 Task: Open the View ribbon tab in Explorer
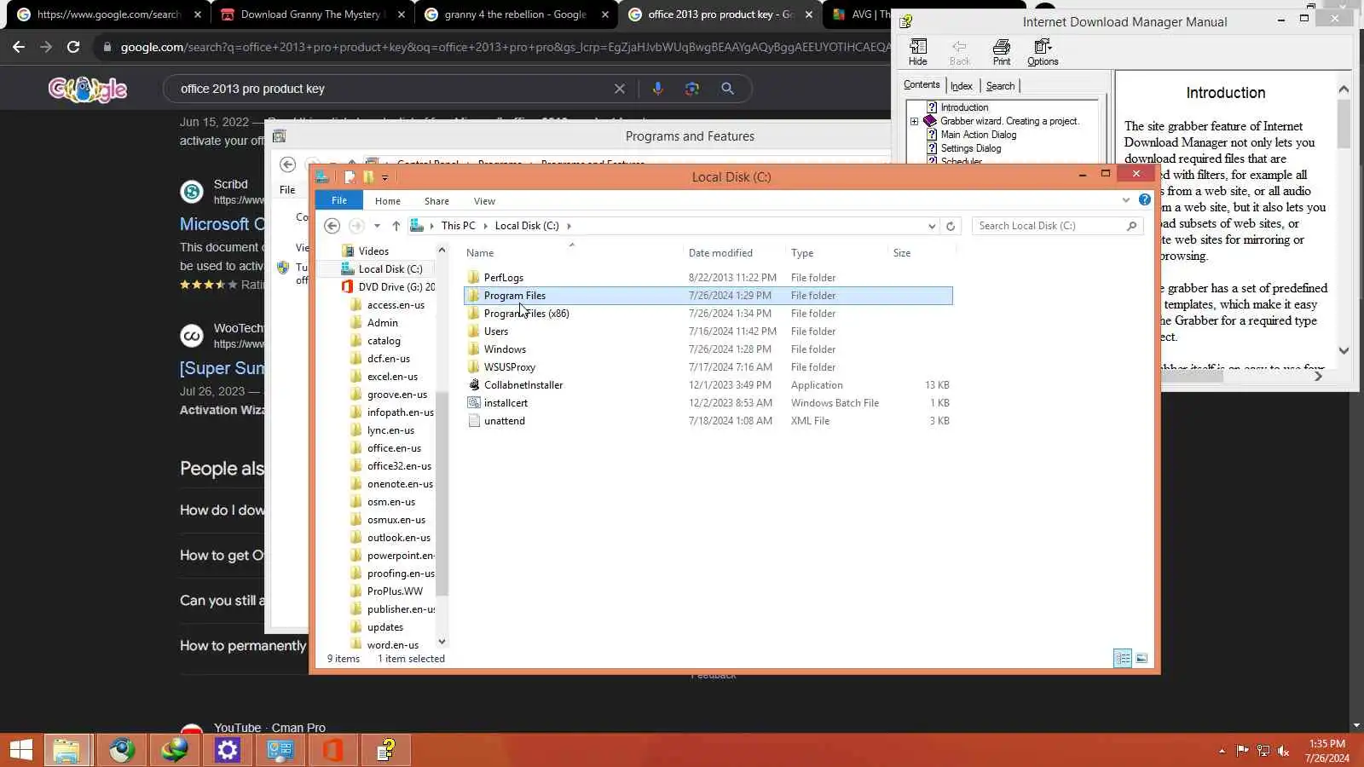click(x=484, y=201)
